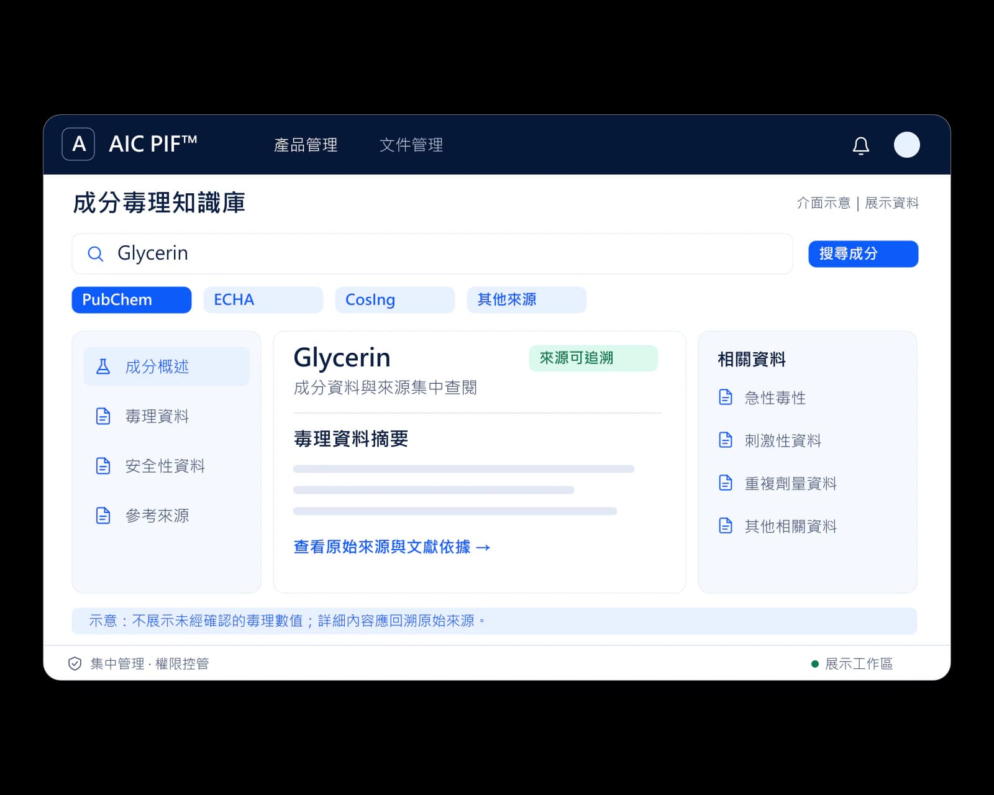The width and height of the screenshot is (994, 795).
Task: Click the document icon beside 安全性資料
Action: [103, 466]
